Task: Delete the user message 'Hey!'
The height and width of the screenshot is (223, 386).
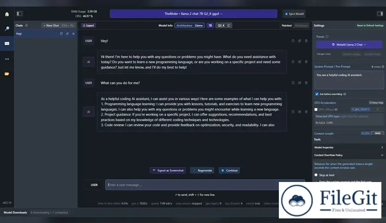Action: click(x=306, y=41)
